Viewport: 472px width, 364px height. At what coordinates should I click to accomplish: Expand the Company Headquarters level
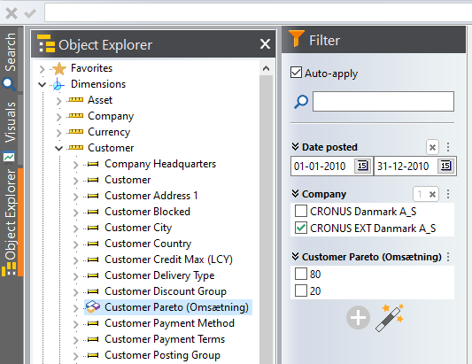click(76, 165)
